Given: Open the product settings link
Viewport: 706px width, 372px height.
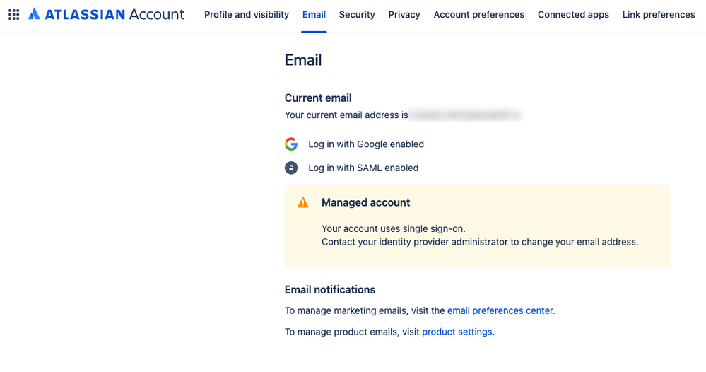Looking at the screenshot, I should 457,332.
